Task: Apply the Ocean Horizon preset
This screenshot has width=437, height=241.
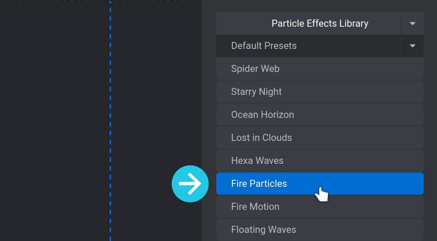Action: coord(320,115)
